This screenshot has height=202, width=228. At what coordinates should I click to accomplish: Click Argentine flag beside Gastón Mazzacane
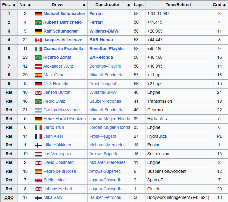[x=39, y=110]
